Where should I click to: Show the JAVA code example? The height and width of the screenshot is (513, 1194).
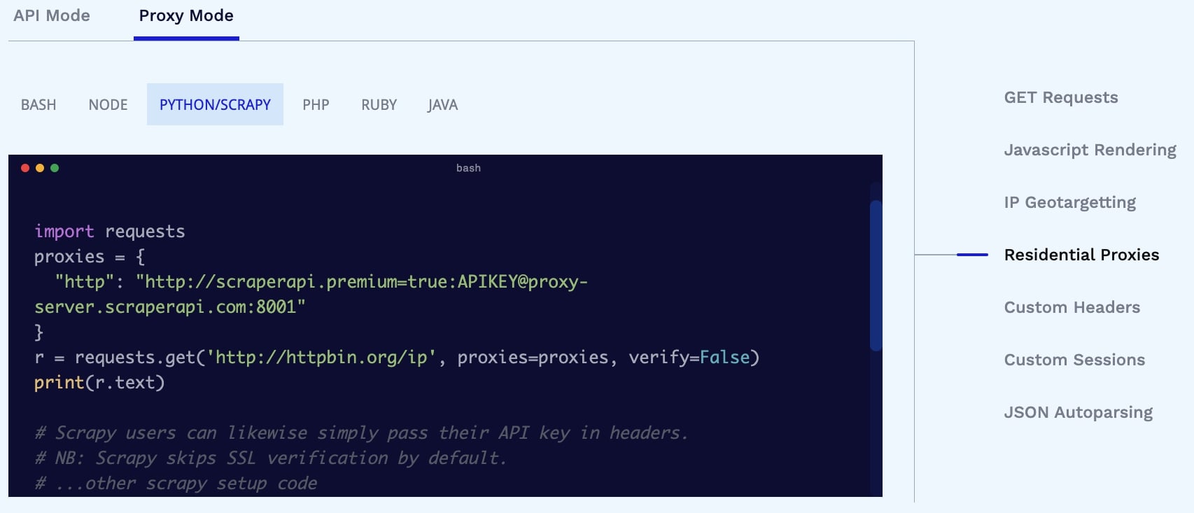point(442,104)
